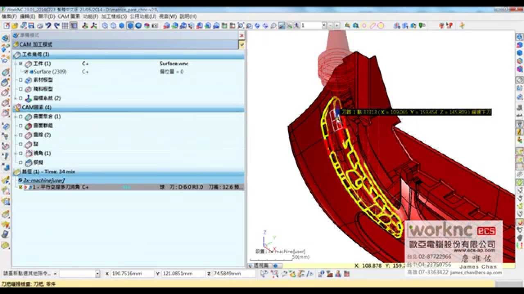Click the small pink circle toolbar icon

[364, 25]
